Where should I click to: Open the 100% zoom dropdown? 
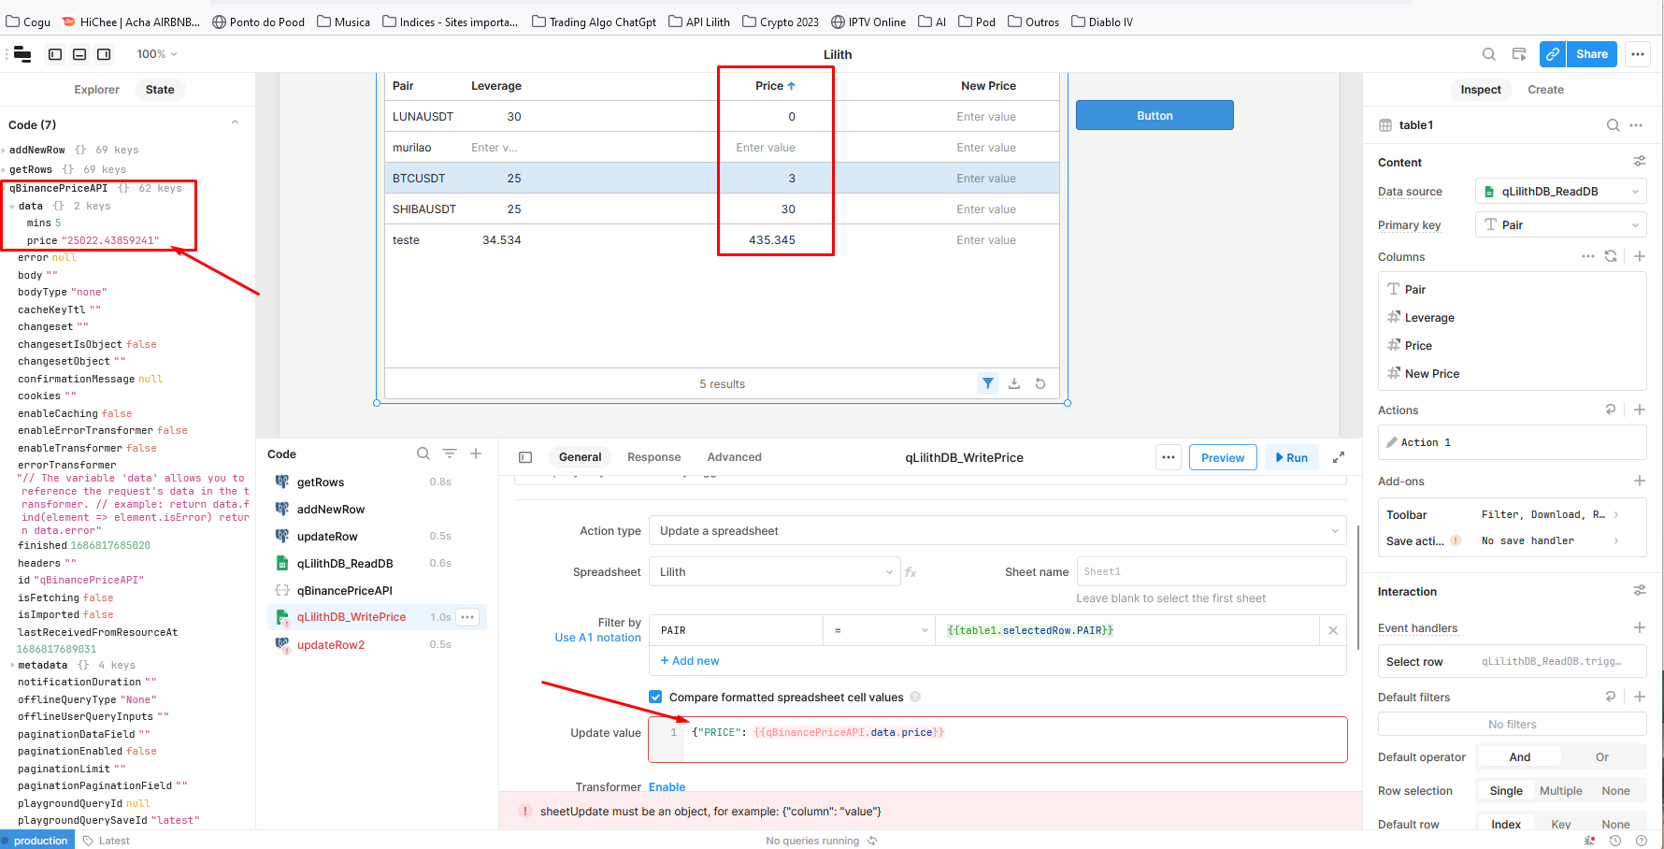(157, 54)
